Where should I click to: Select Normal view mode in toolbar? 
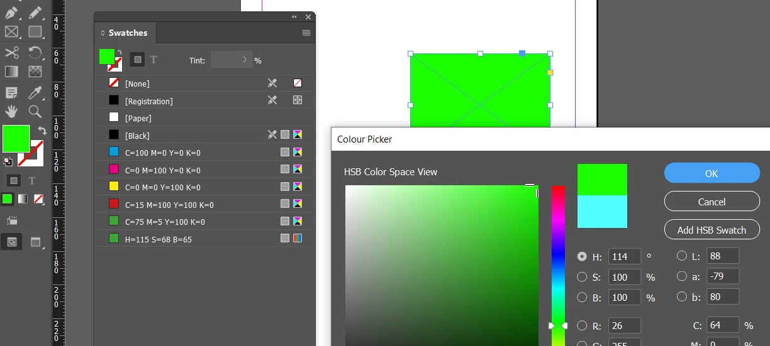(x=11, y=242)
